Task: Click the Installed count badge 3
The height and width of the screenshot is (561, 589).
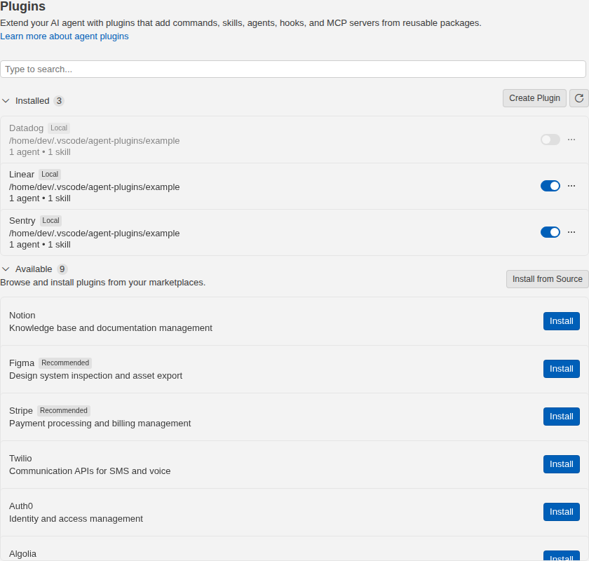Action: point(59,101)
